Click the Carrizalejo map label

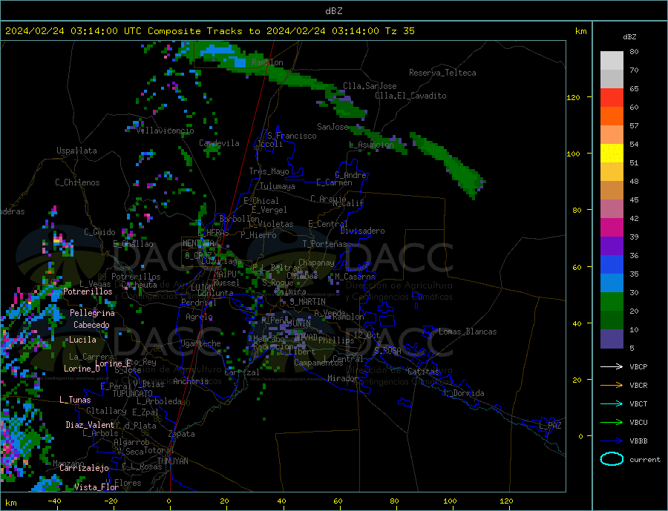84,469
